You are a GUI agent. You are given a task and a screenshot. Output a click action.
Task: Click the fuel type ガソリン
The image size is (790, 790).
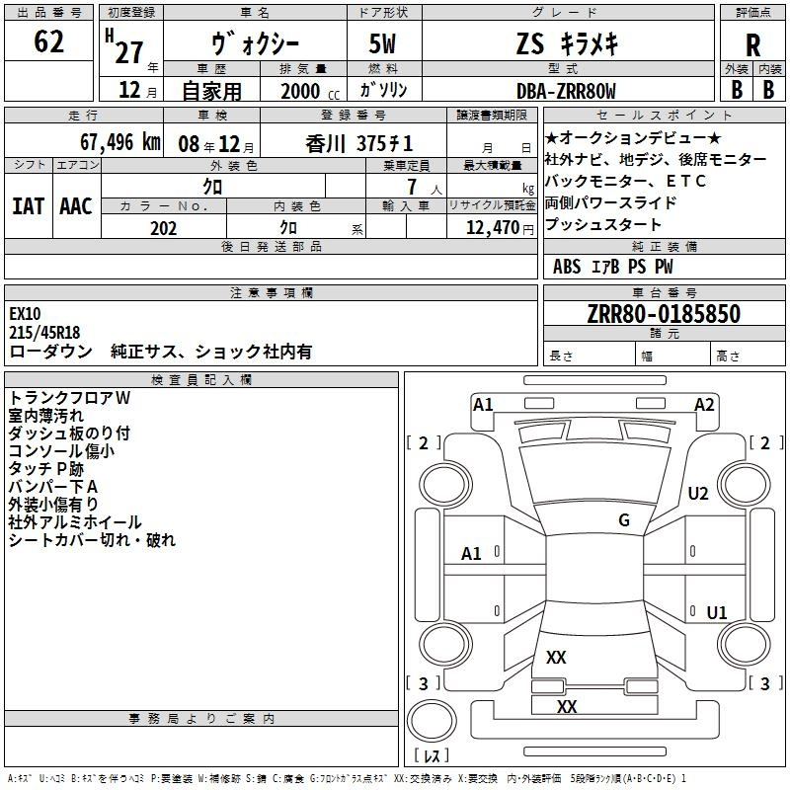click(x=383, y=90)
